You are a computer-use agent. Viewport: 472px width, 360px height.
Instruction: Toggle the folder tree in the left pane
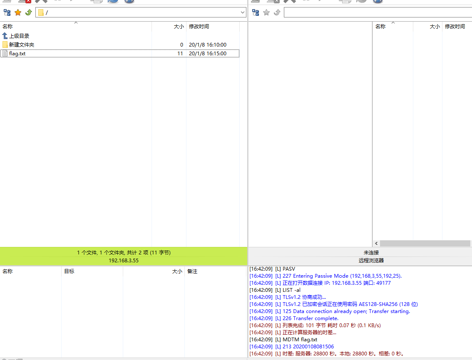pyautogui.click(x=7, y=12)
